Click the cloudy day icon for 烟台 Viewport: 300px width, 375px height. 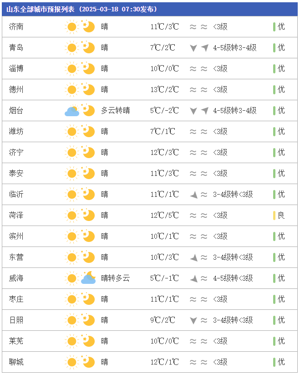(72, 111)
